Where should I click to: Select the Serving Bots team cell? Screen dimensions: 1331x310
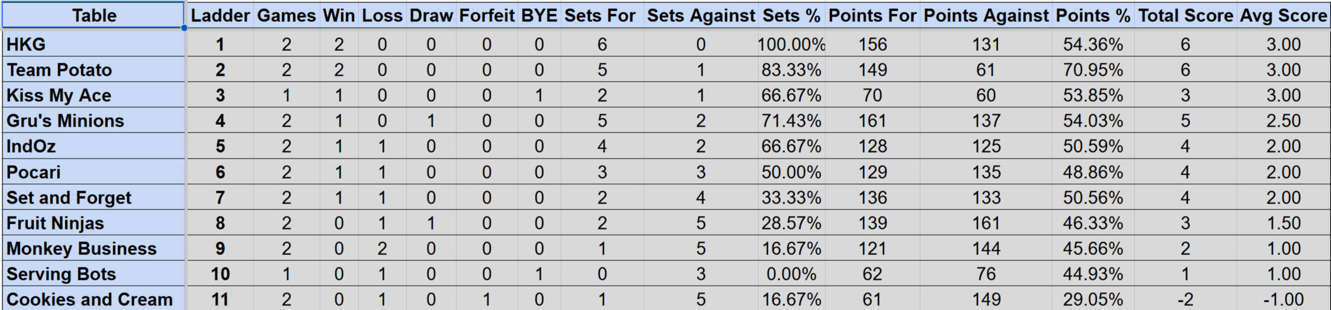[x=94, y=274]
